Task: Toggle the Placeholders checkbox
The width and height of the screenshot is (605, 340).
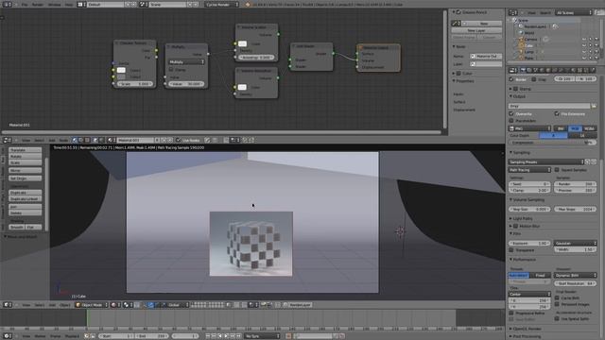Action: (511, 121)
